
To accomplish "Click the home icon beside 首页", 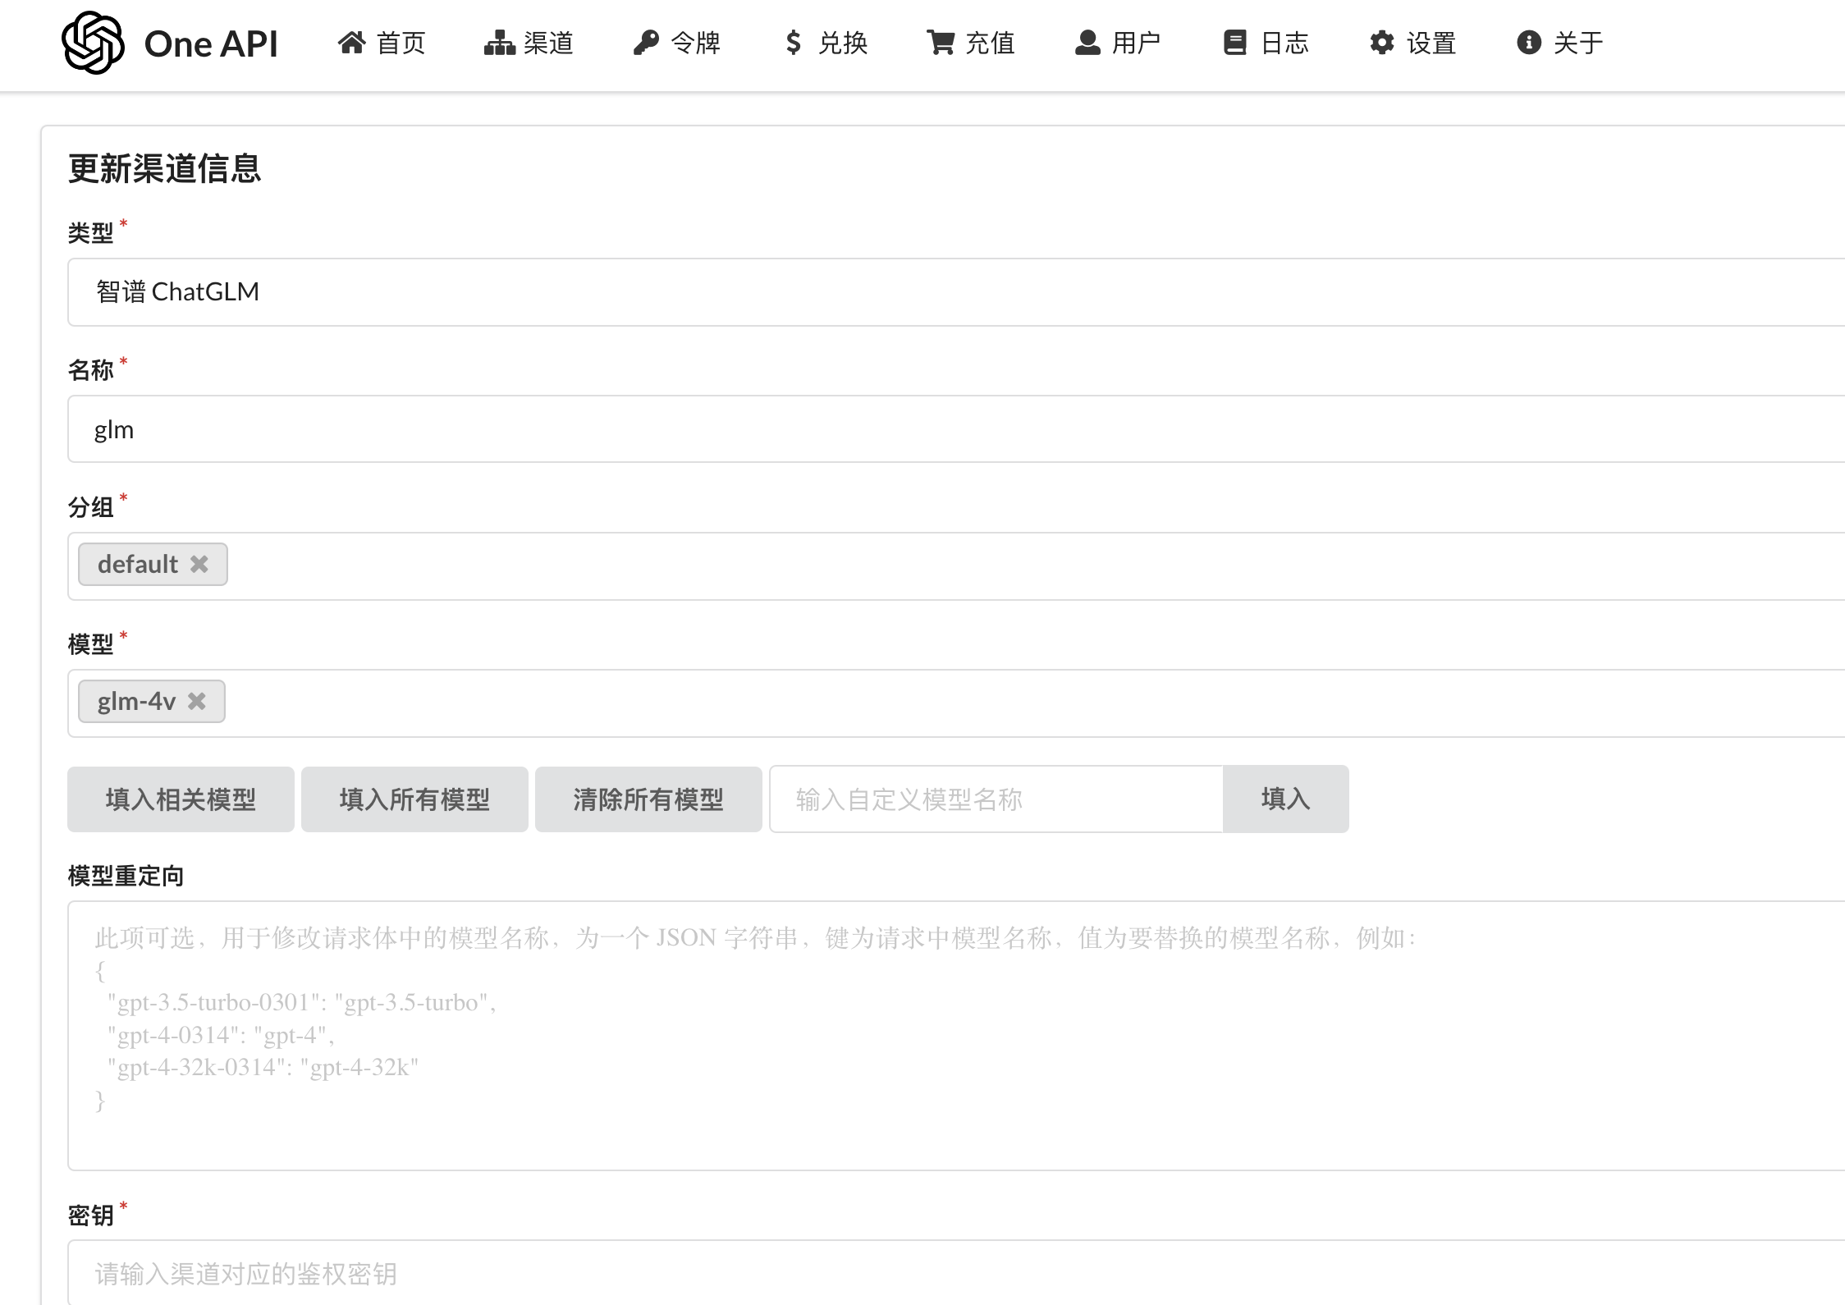I will (351, 43).
